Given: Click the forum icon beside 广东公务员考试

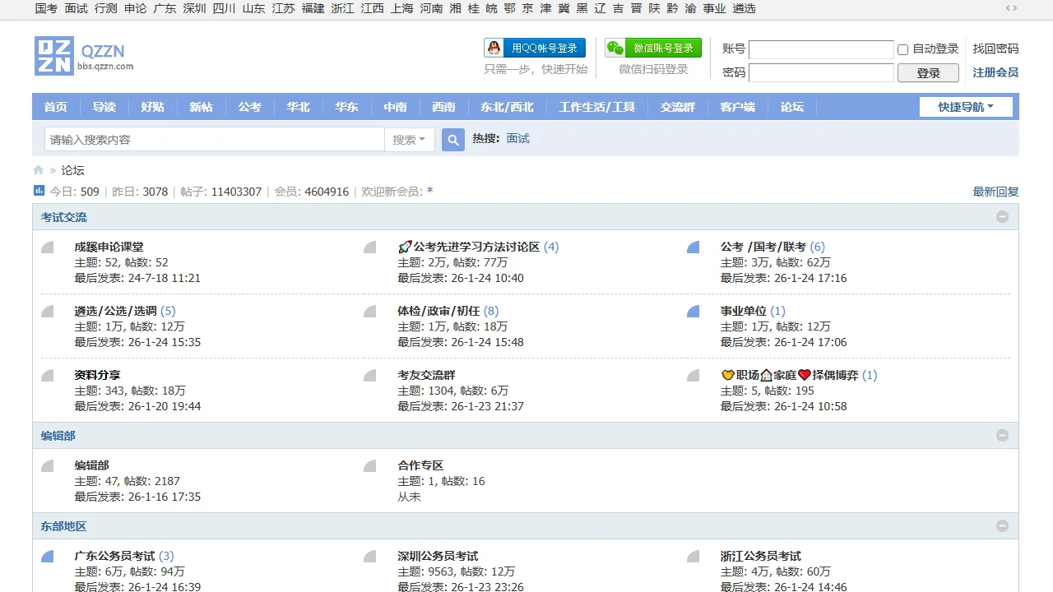Looking at the screenshot, I should [x=48, y=557].
